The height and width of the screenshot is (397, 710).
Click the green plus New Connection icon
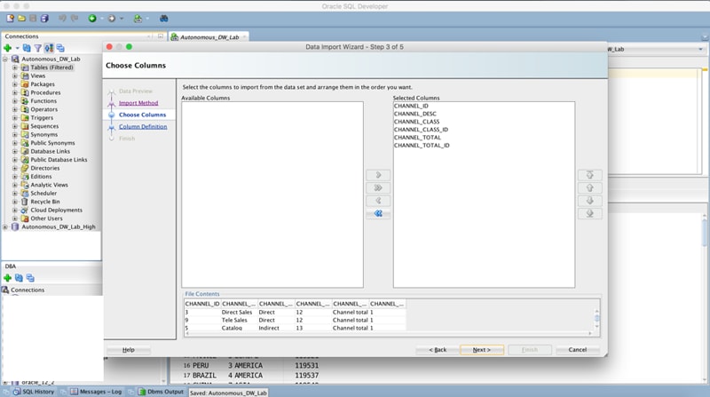[8, 48]
